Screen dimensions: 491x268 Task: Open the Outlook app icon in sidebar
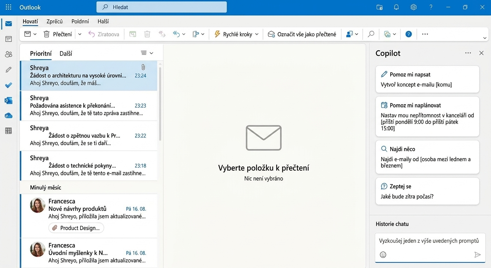point(8,100)
